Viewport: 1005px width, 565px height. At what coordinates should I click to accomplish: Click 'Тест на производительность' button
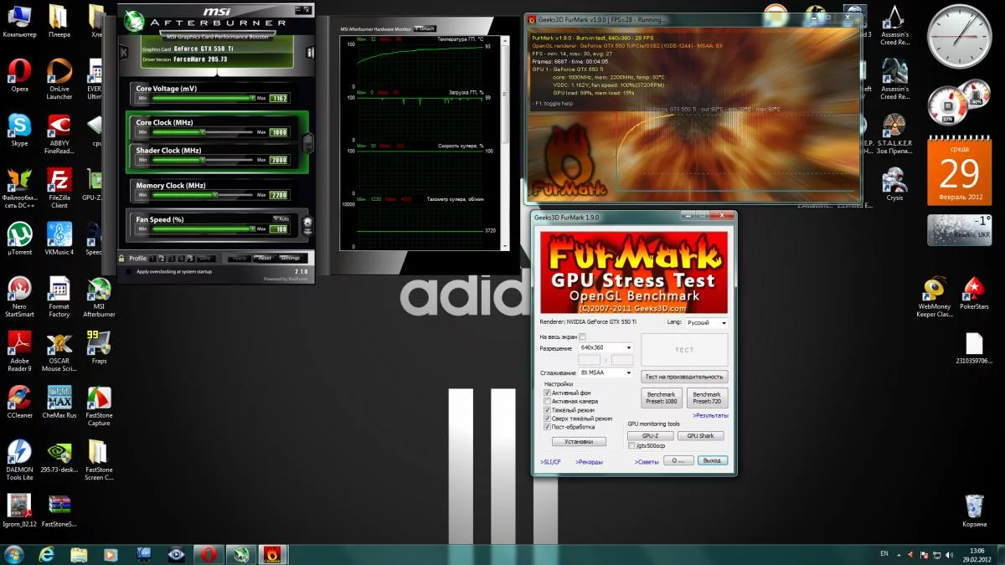pyautogui.click(x=684, y=377)
